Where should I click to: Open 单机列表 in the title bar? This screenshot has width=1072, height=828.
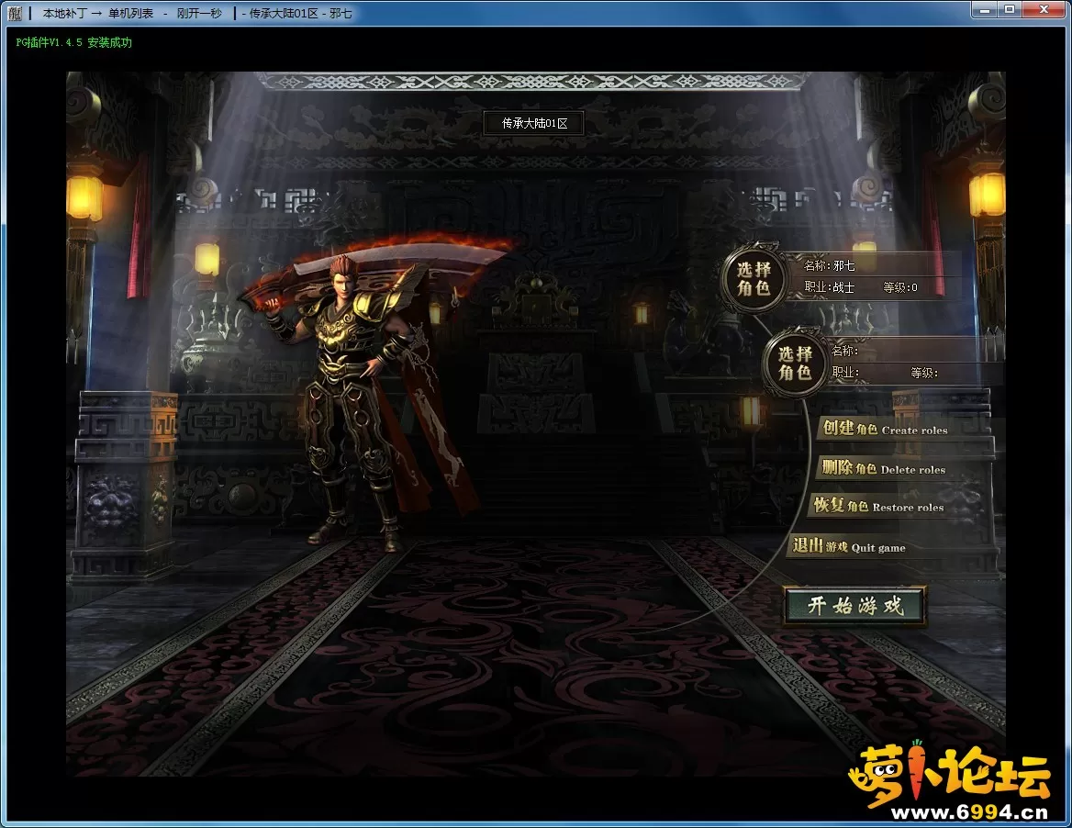(x=130, y=13)
